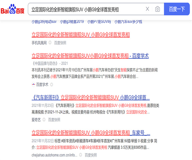Open 车家号 result title link
Screen dimensions: 192x160
click(x=91, y=133)
